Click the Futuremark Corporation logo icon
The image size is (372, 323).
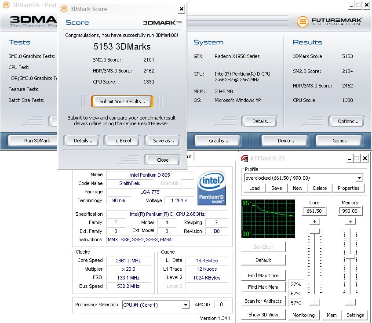click(303, 22)
